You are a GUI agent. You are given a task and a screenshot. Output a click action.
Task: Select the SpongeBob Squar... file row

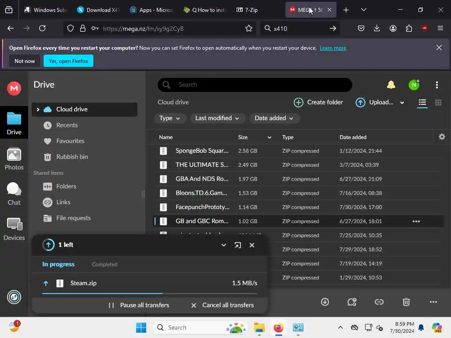click(x=299, y=151)
